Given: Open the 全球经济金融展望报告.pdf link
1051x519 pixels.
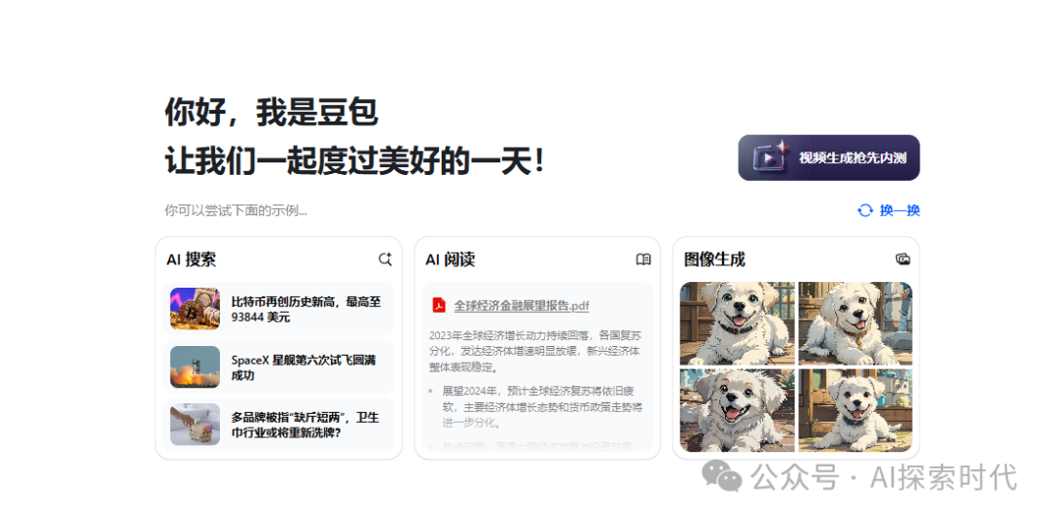Looking at the screenshot, I should click(522, 305).
